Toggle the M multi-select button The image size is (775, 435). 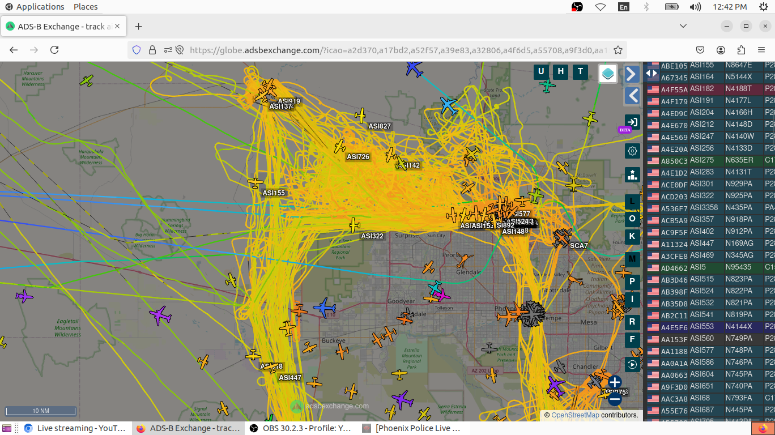[632, 259]
